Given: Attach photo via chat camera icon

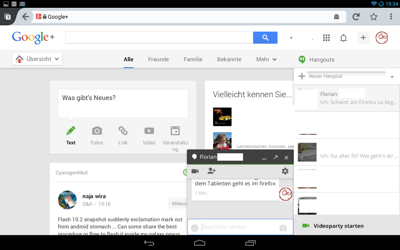Looking at the screenshot, I should click(x=283, y=228).
